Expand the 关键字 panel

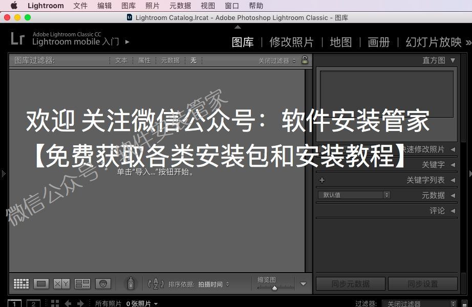pos(453,165)
